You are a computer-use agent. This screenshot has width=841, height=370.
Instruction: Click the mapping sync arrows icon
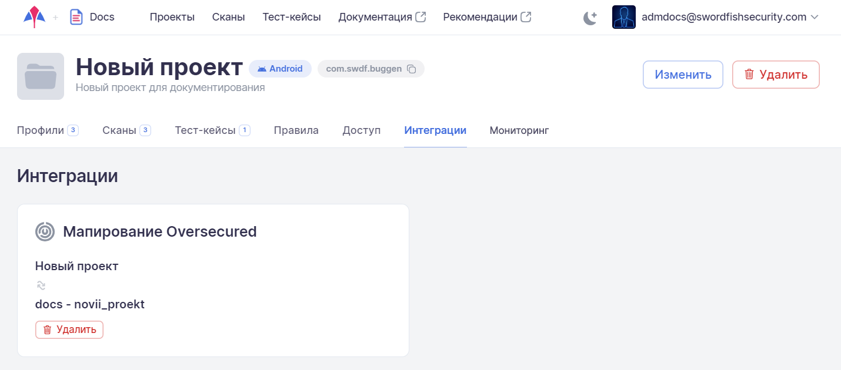41,285
